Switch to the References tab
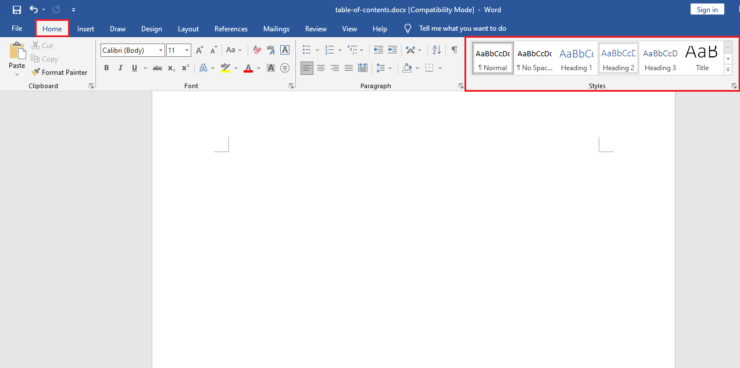The width and height of the screenshot is (740, 368). [x=231, y=28]
